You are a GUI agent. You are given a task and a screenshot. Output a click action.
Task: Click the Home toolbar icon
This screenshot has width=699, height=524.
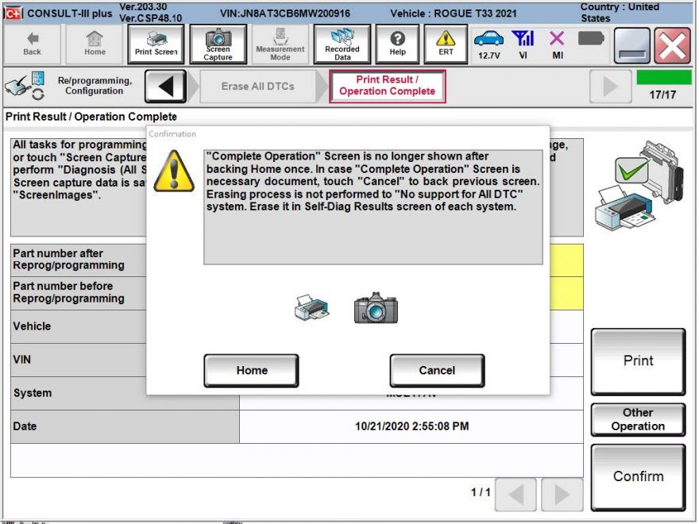tap(94, 44)
